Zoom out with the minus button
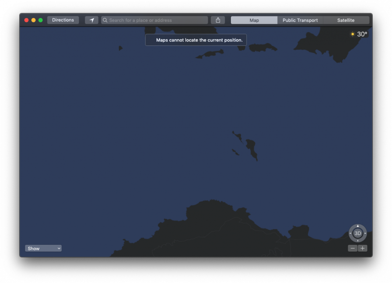 coord(352,248)
